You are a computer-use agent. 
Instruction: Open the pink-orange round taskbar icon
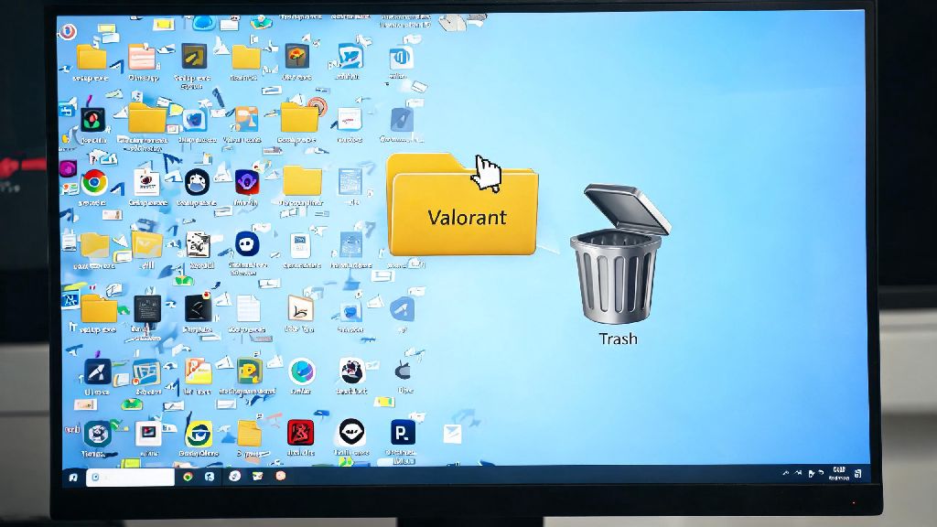(x=280, y=476)
